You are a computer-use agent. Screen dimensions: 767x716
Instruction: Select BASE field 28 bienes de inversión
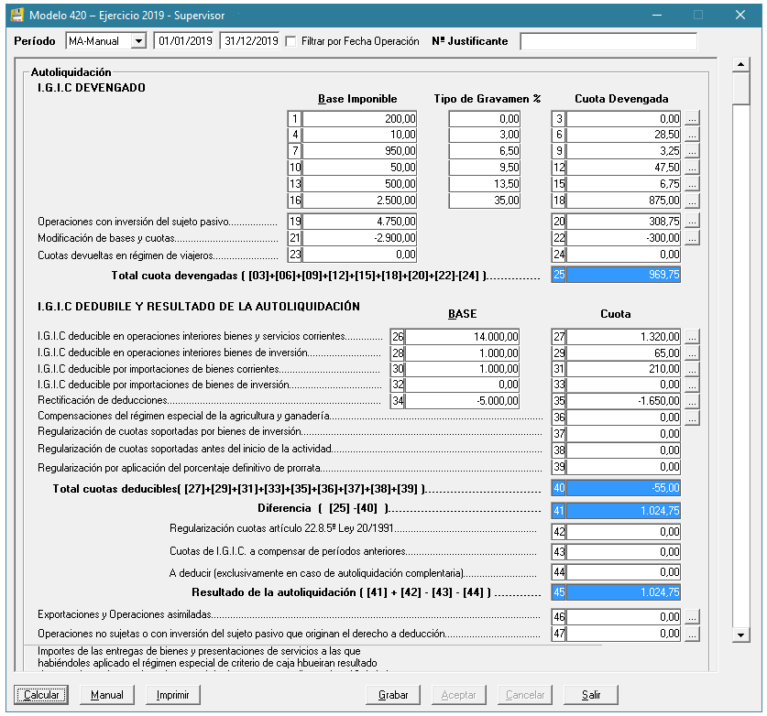(x=462, y=353)
